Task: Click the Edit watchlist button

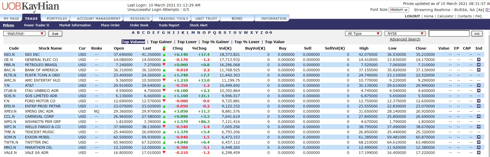Action: click(x=55, y=34)
